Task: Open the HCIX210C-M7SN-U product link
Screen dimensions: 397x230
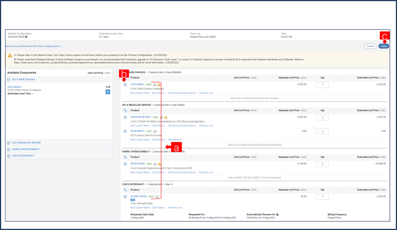Action: click(x=141, y=117)
